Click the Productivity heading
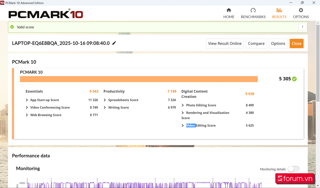The height and width of the screenshot is (188, 320). point(114,91)
